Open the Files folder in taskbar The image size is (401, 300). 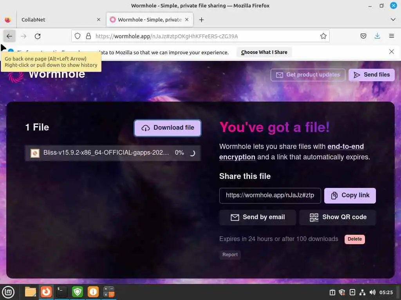click(x=31, y=292)
